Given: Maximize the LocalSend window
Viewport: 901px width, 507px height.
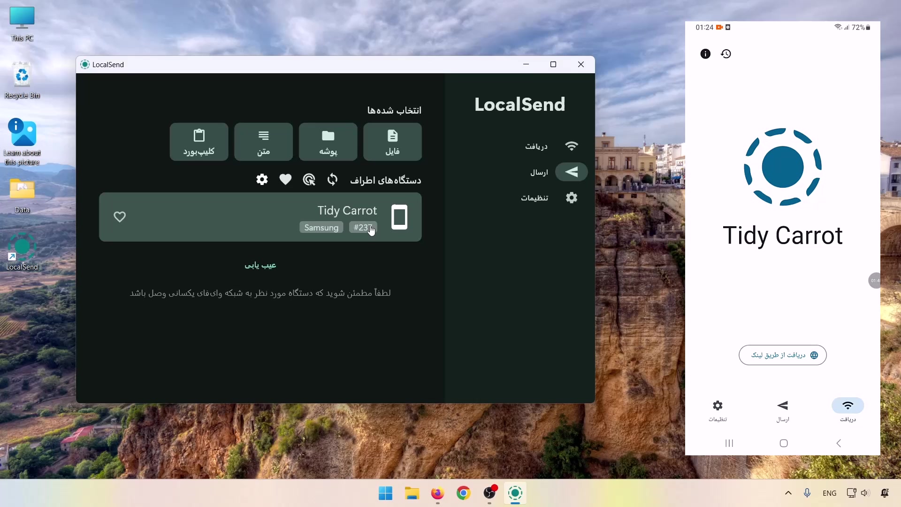Looking at the screenshot, I should coord(553,64).
